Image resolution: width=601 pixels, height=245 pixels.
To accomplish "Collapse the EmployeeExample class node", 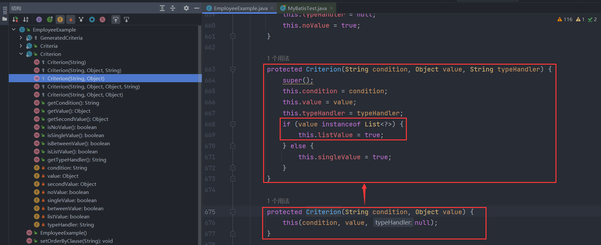I will 14,30.
